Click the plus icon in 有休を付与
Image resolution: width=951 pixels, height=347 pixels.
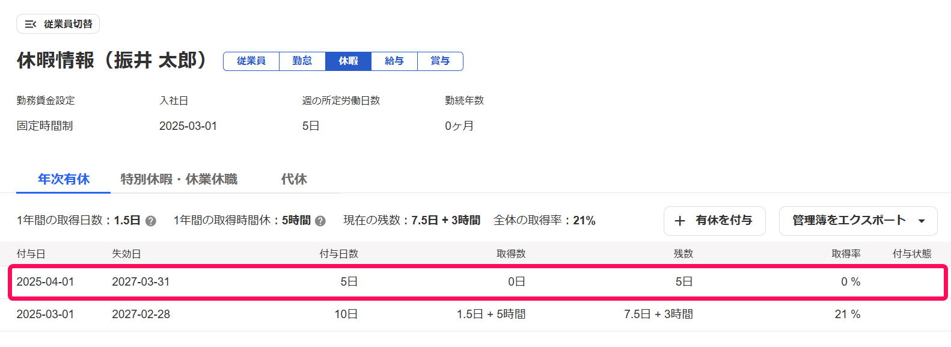click(x=680, y=221)
